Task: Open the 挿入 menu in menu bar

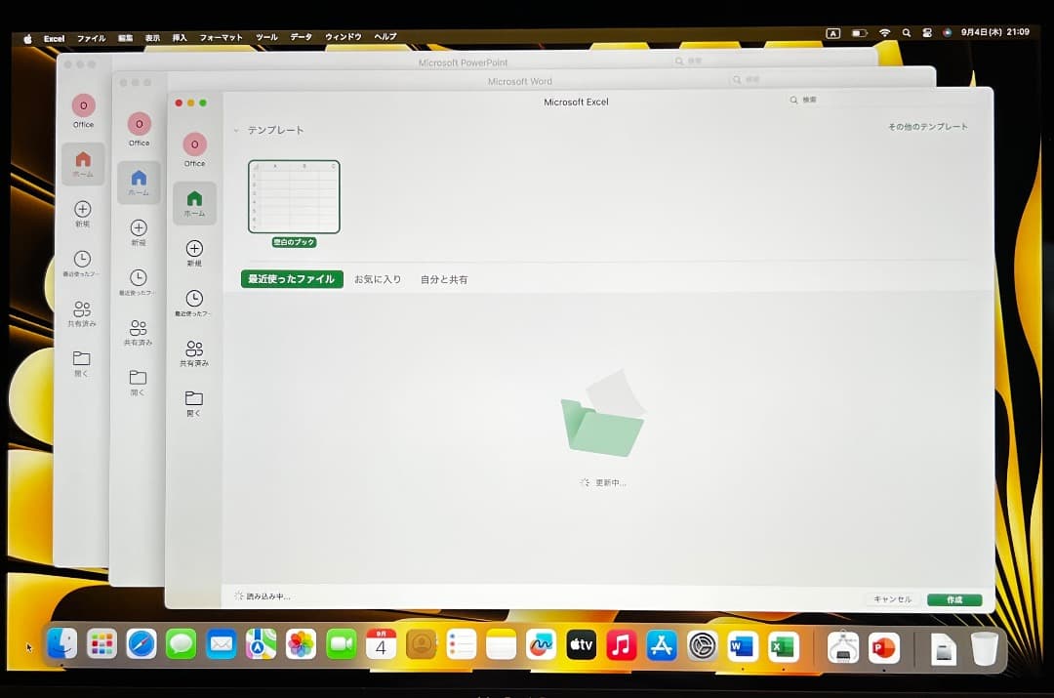Action: pos(180,37)
